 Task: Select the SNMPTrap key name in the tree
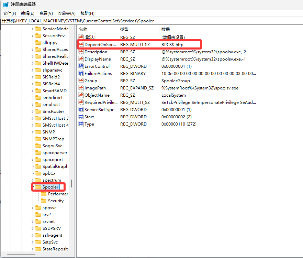53,139
